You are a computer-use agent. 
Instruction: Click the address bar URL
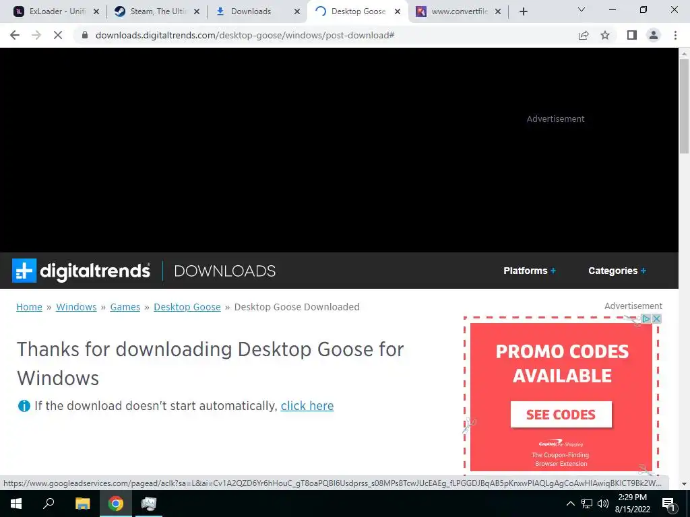[245, 35]
